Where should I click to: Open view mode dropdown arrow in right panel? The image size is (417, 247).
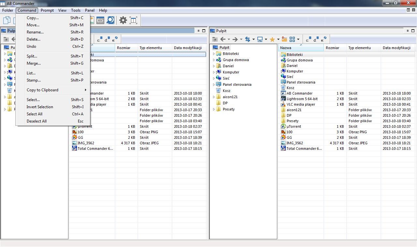[298, 40]
